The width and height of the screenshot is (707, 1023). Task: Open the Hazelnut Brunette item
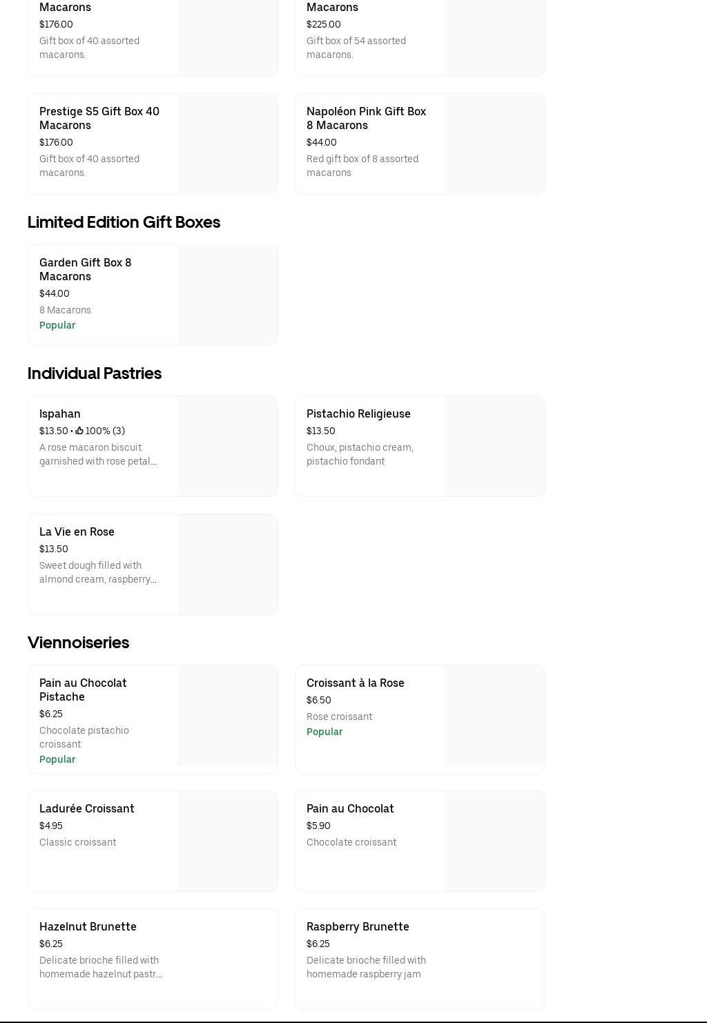[88, 927]
